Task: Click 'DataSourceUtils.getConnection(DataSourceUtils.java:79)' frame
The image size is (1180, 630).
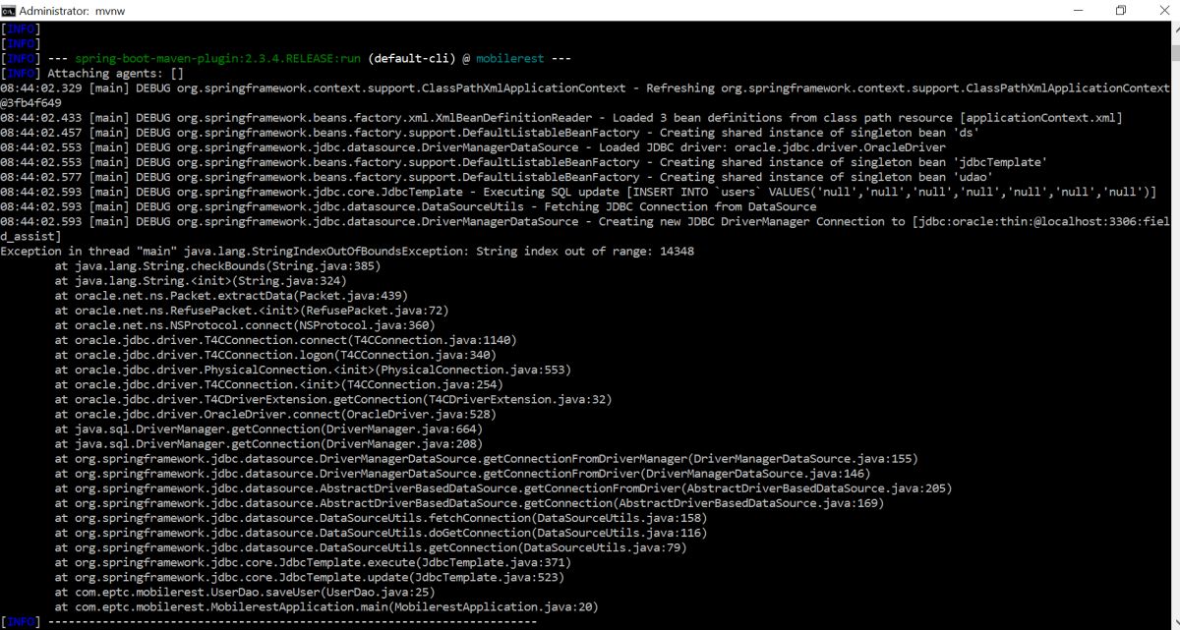Action: coord(371,546)
